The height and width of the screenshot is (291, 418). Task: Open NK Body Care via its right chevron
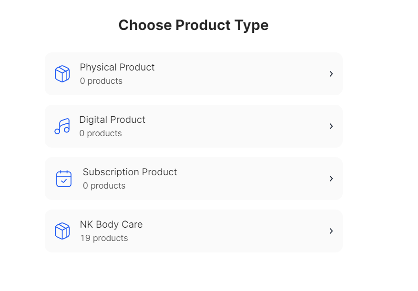(331, 231)
